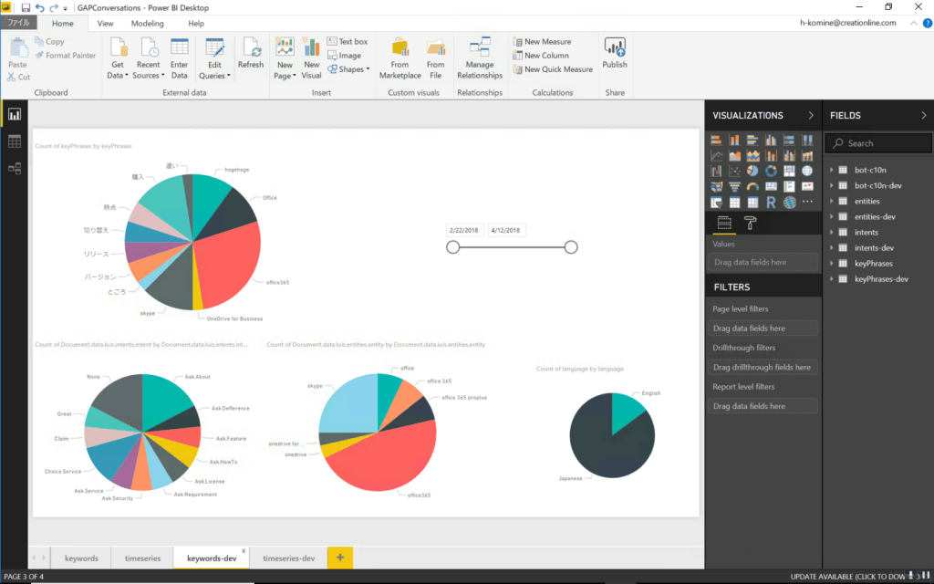The height and width of the screenshot is (584, 934).
Task: Choose the R script visual
Action: point(771,203)
